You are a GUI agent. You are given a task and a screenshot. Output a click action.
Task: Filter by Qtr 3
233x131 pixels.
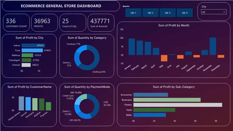pyautogui.click(x=167, y=13)
